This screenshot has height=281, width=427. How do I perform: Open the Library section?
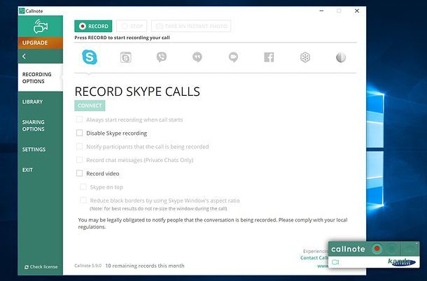point(32,102)
